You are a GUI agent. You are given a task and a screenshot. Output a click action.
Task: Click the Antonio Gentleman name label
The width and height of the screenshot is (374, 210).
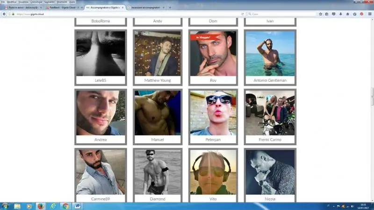pos(270,80)
